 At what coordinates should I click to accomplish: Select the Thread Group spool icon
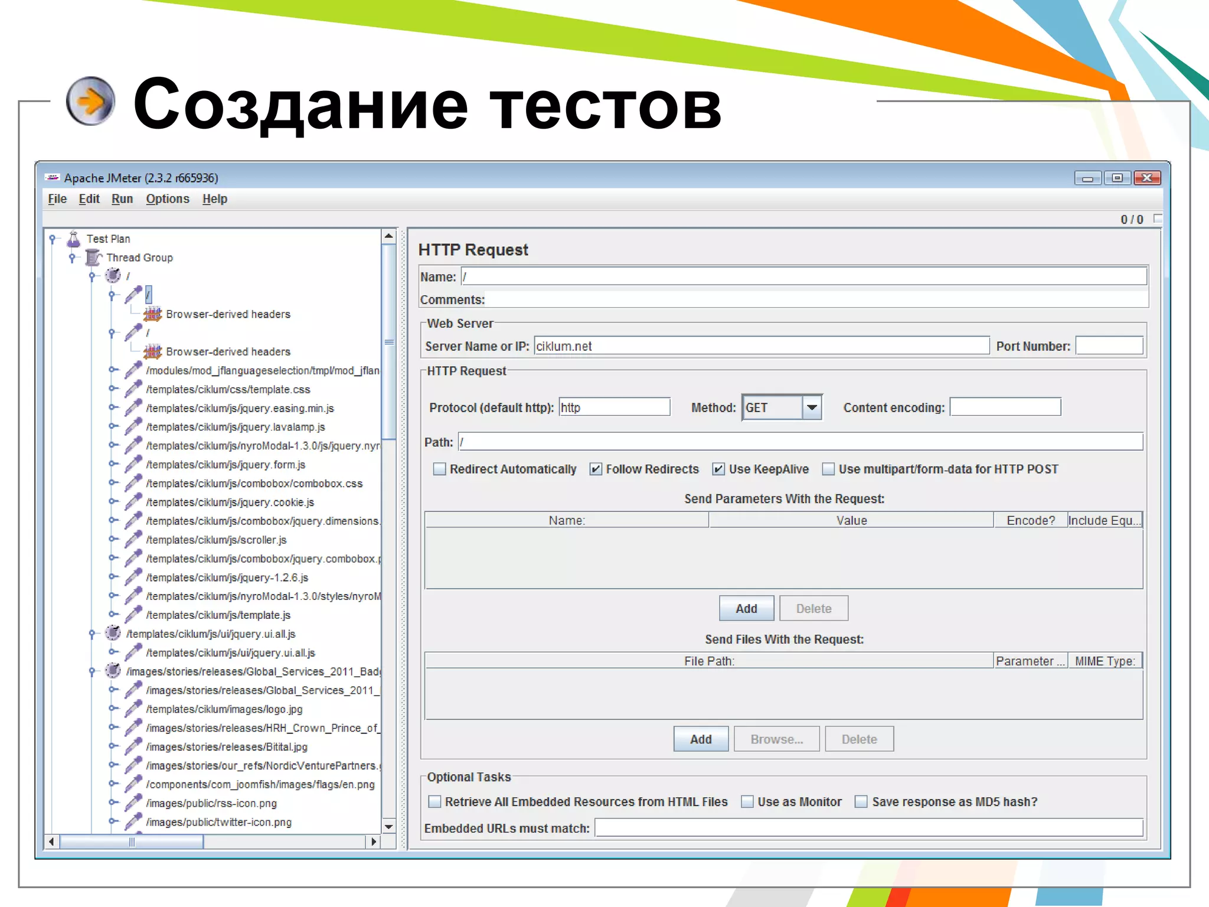point(93,257)
